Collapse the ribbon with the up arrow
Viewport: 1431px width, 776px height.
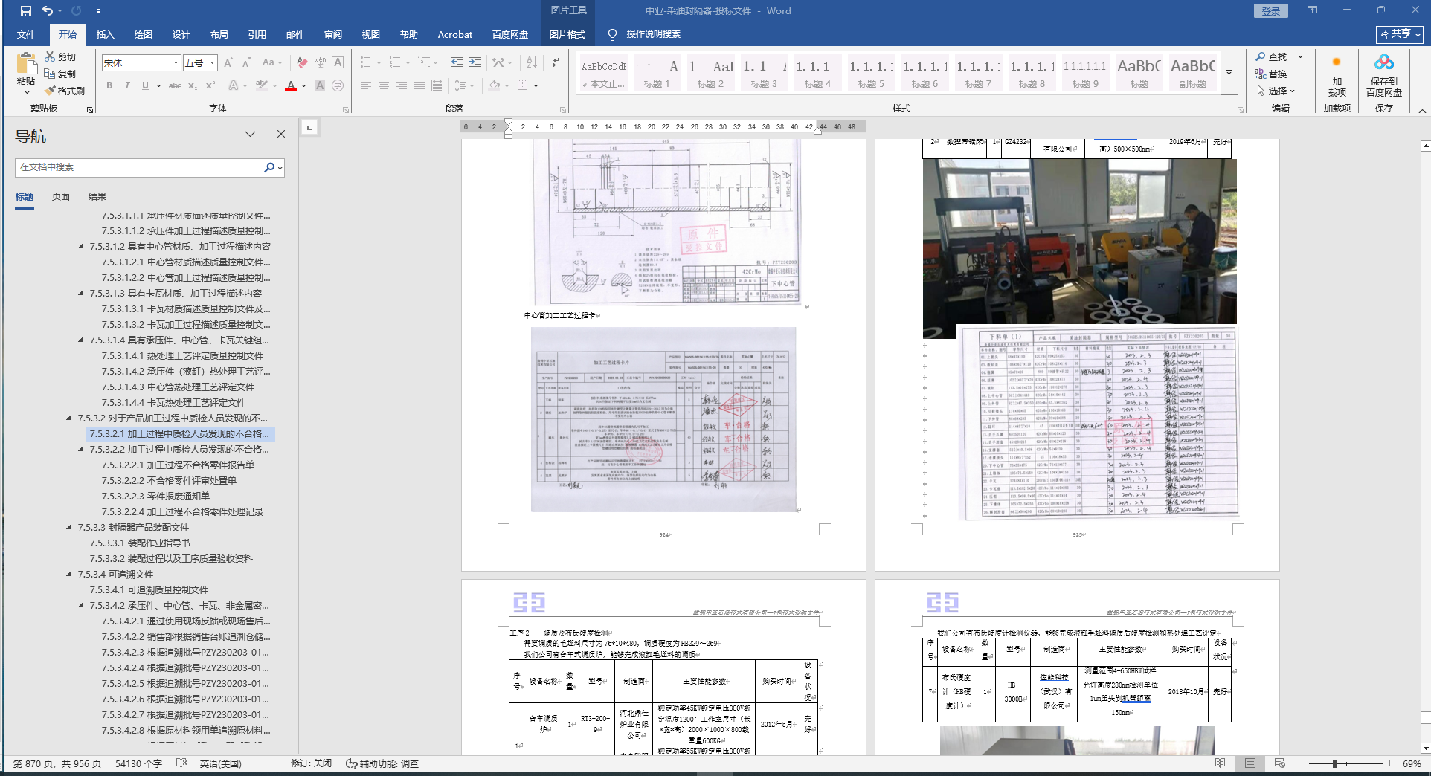click(x=1422, y=111)
